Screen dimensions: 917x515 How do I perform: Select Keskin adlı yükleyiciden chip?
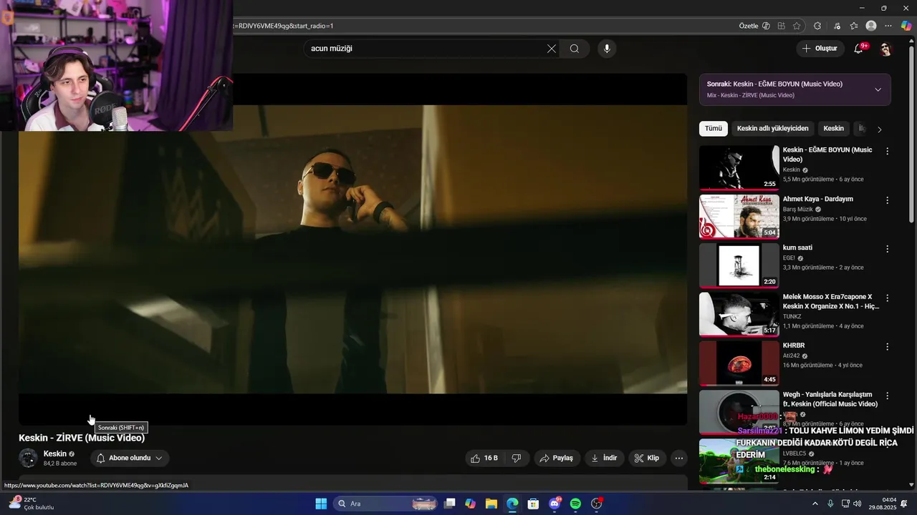(773, 129)
